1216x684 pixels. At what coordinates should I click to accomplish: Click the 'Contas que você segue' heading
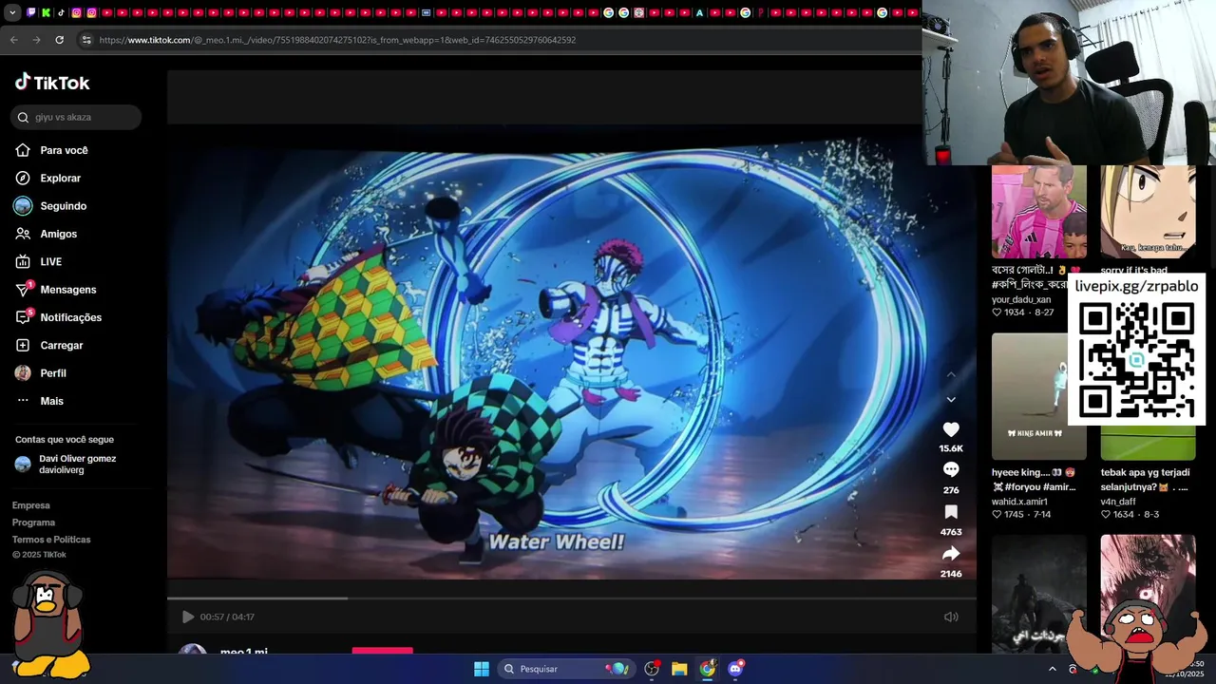coord(65,440)
